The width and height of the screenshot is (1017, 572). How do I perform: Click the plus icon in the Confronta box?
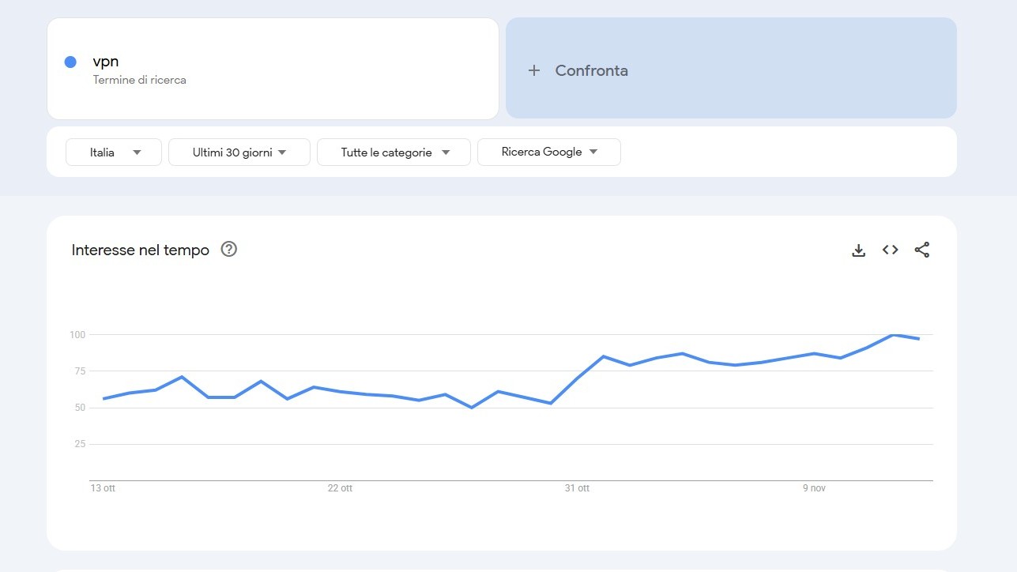click(533, 70)
